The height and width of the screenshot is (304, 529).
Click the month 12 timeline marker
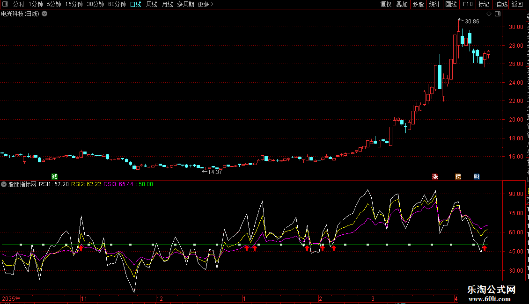(160, 298)
